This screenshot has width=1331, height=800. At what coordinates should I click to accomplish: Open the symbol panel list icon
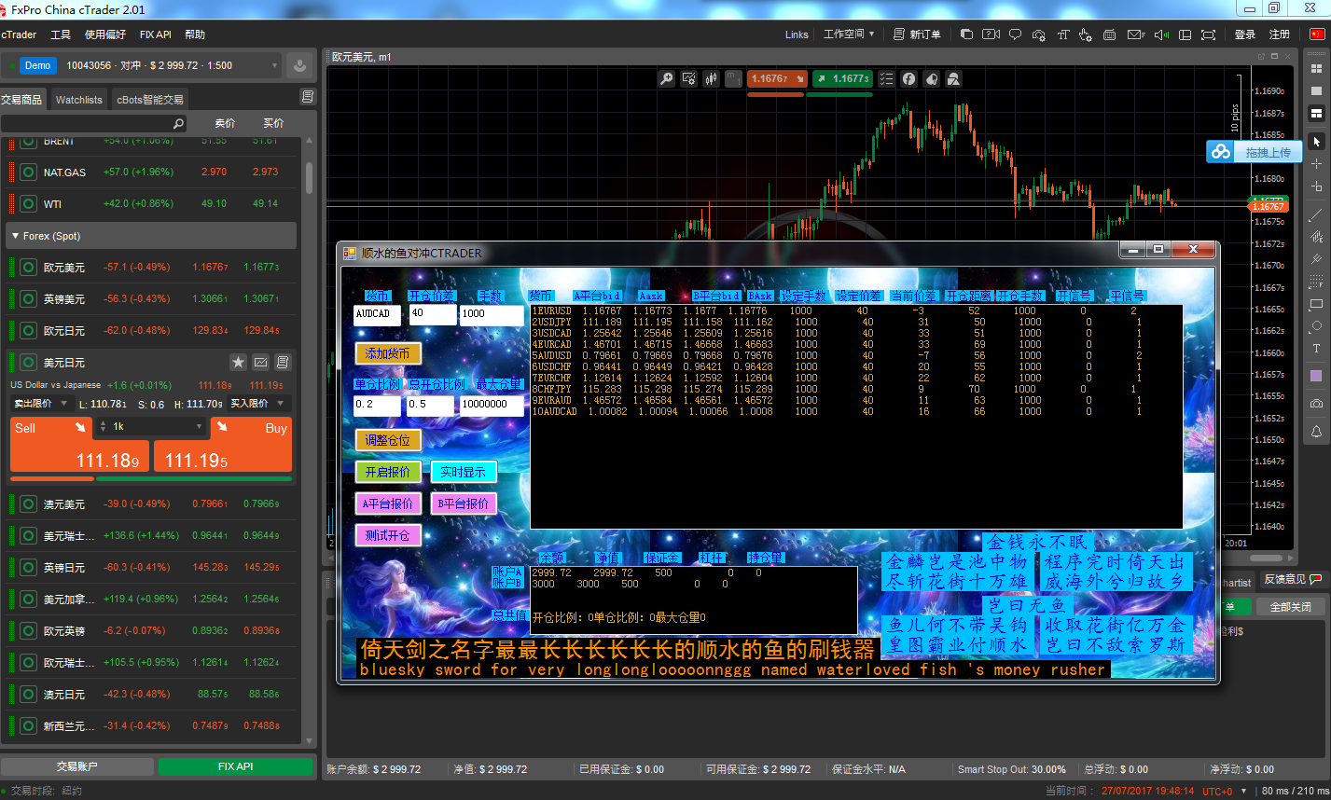pyautogui.click(x=308, y=97)
